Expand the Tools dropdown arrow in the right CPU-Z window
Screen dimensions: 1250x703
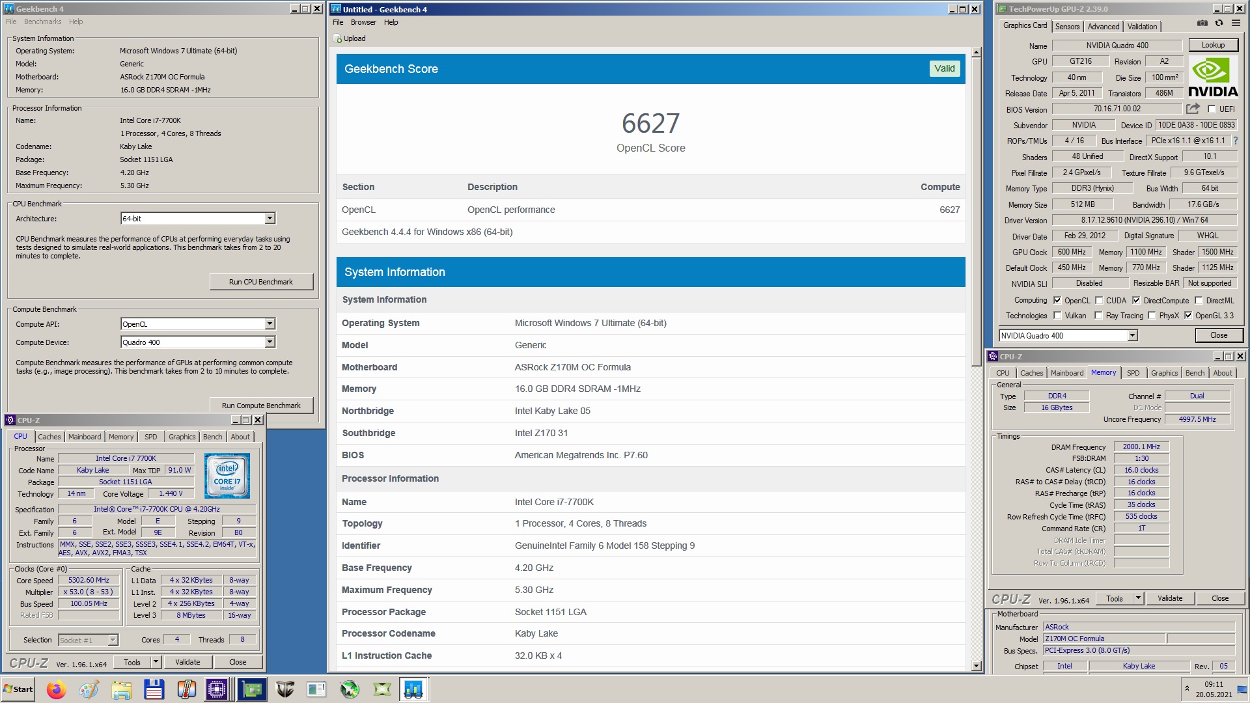click(x=1139, y=599)
